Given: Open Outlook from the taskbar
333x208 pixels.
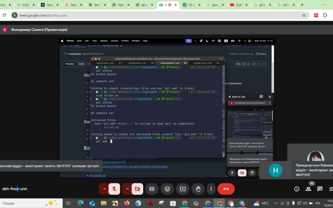Looking at the screenshot, I should (x=92, y=203).
